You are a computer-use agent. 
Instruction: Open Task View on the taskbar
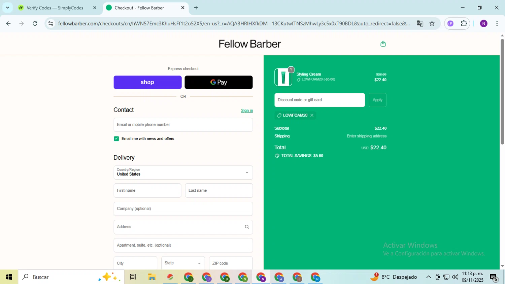click(x=133, y=277)
